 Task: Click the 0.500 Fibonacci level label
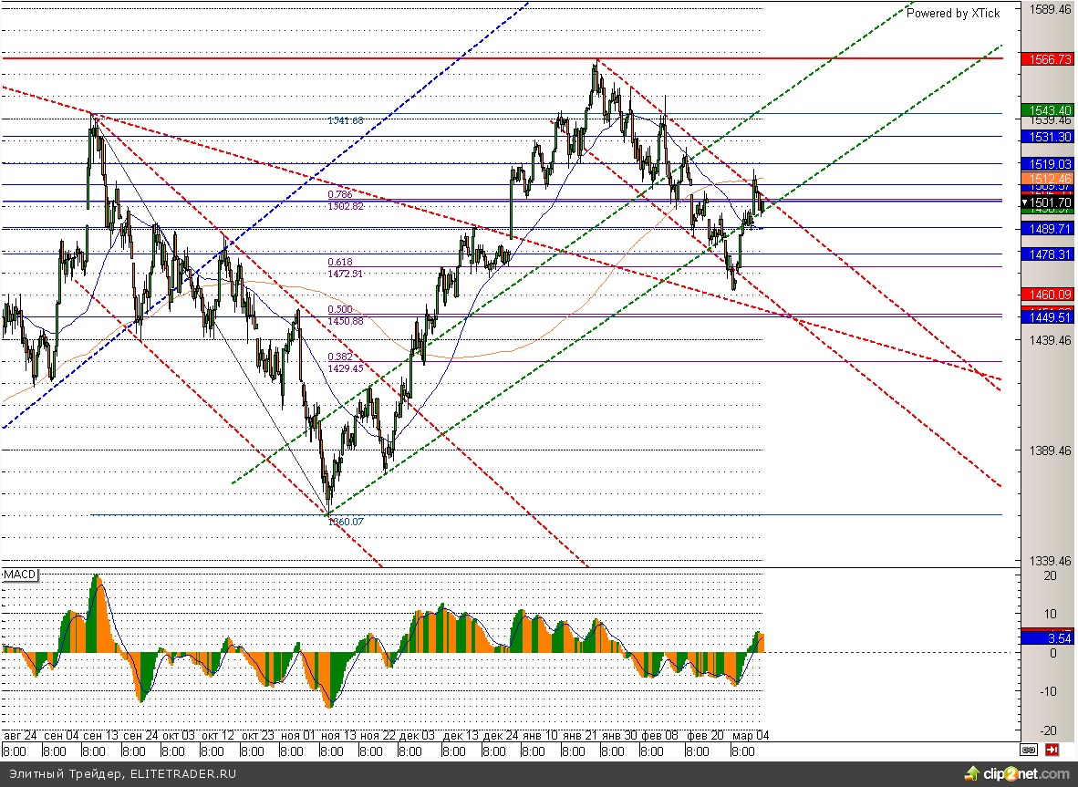(x=340, y=310)
